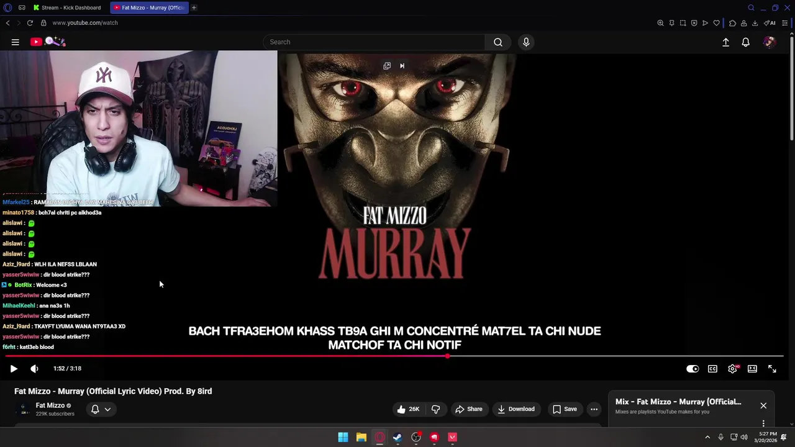Screen dimensions: 795x447
Task: Open Steam from the taskbar
Action: coord(397,437)
